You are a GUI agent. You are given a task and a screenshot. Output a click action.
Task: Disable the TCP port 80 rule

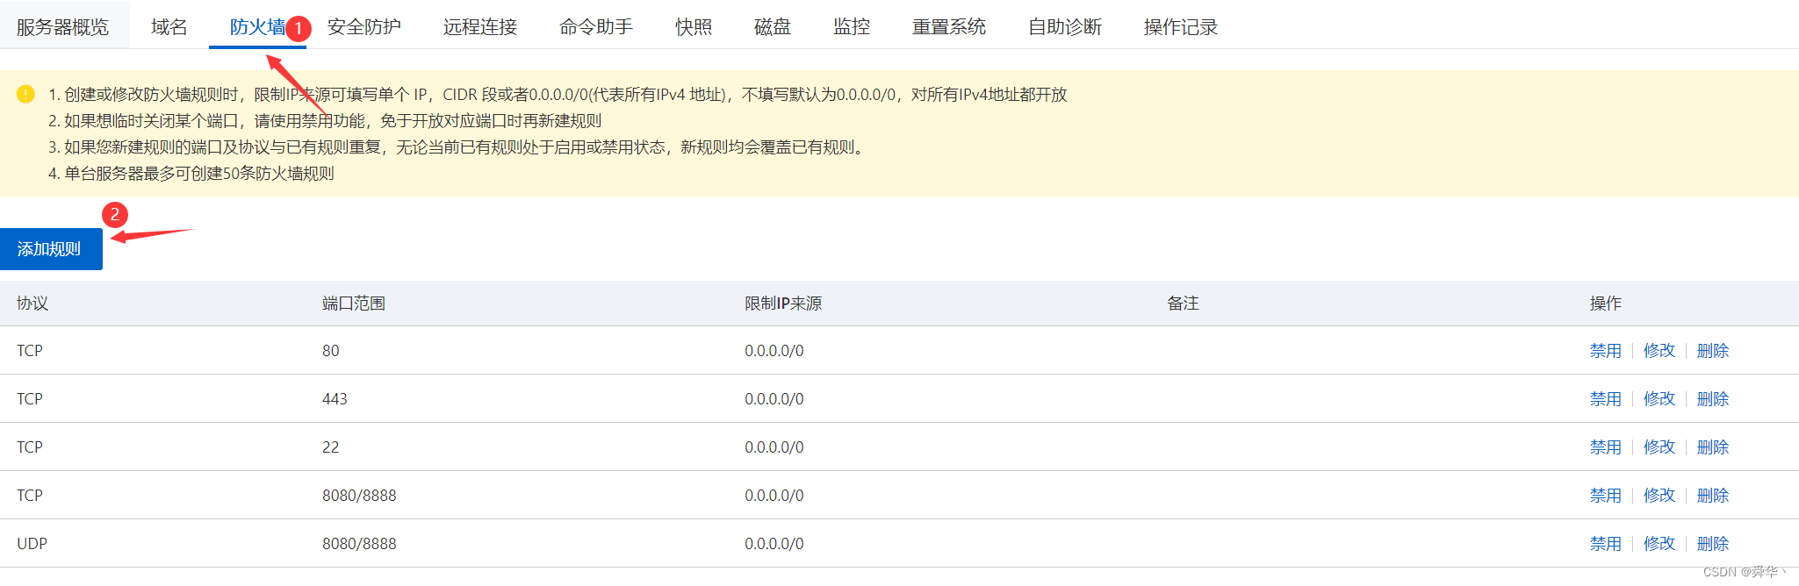(x=1605, y=351)
